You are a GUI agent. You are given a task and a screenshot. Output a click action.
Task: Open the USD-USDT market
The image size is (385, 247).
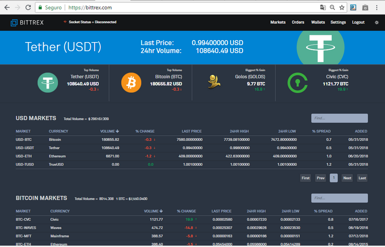25,148
